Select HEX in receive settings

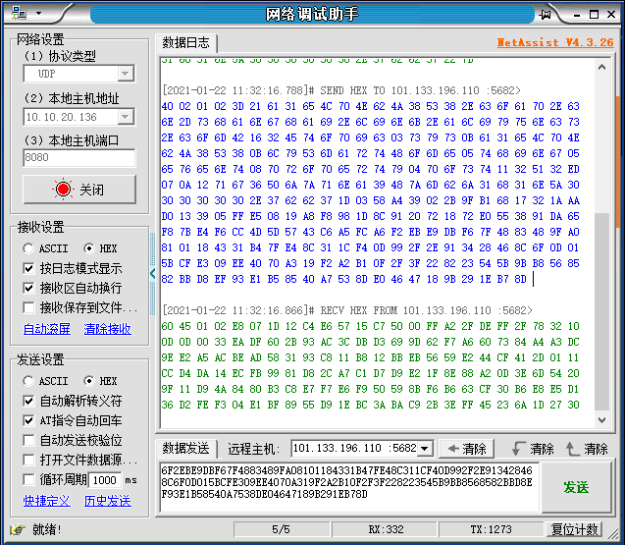tap(100, 248)
